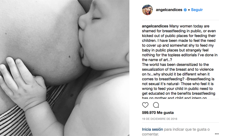
Task: Click angelcandices username in caption
Action: point(155,26)
